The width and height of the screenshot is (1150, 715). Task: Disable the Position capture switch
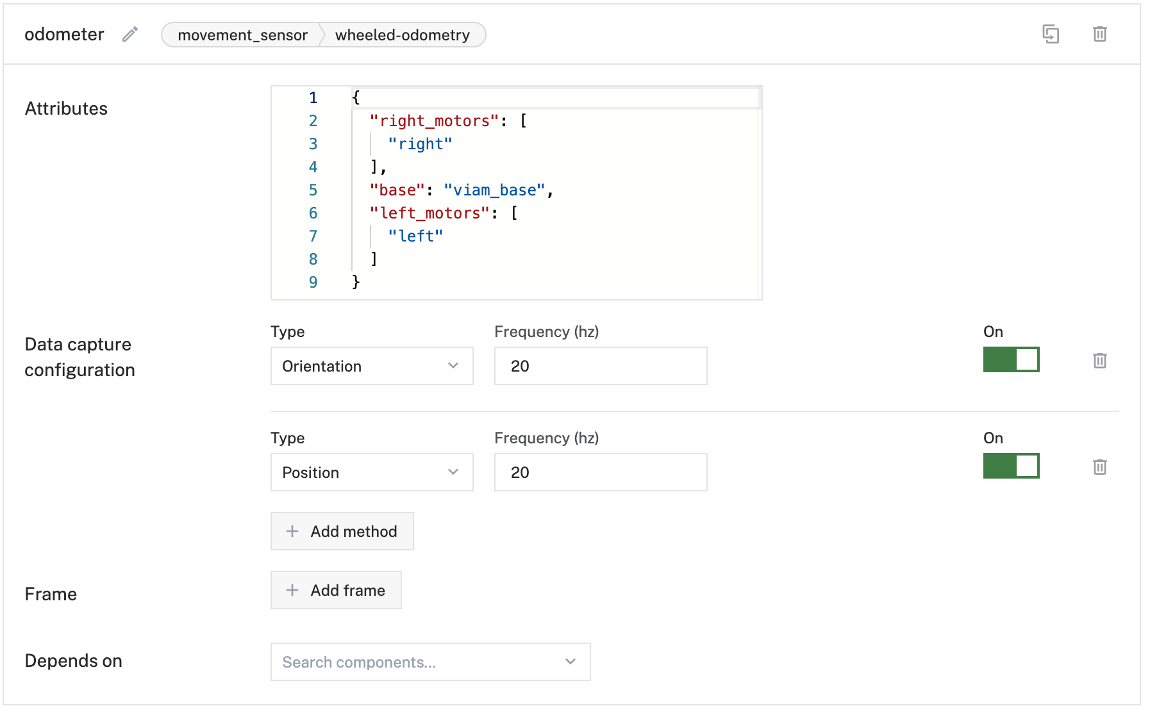click(1011, 466)
